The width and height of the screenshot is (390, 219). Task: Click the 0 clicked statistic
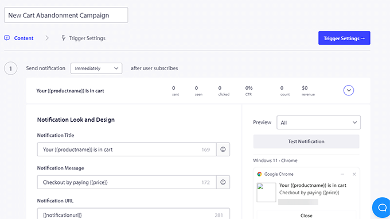[x=224, y=91]
